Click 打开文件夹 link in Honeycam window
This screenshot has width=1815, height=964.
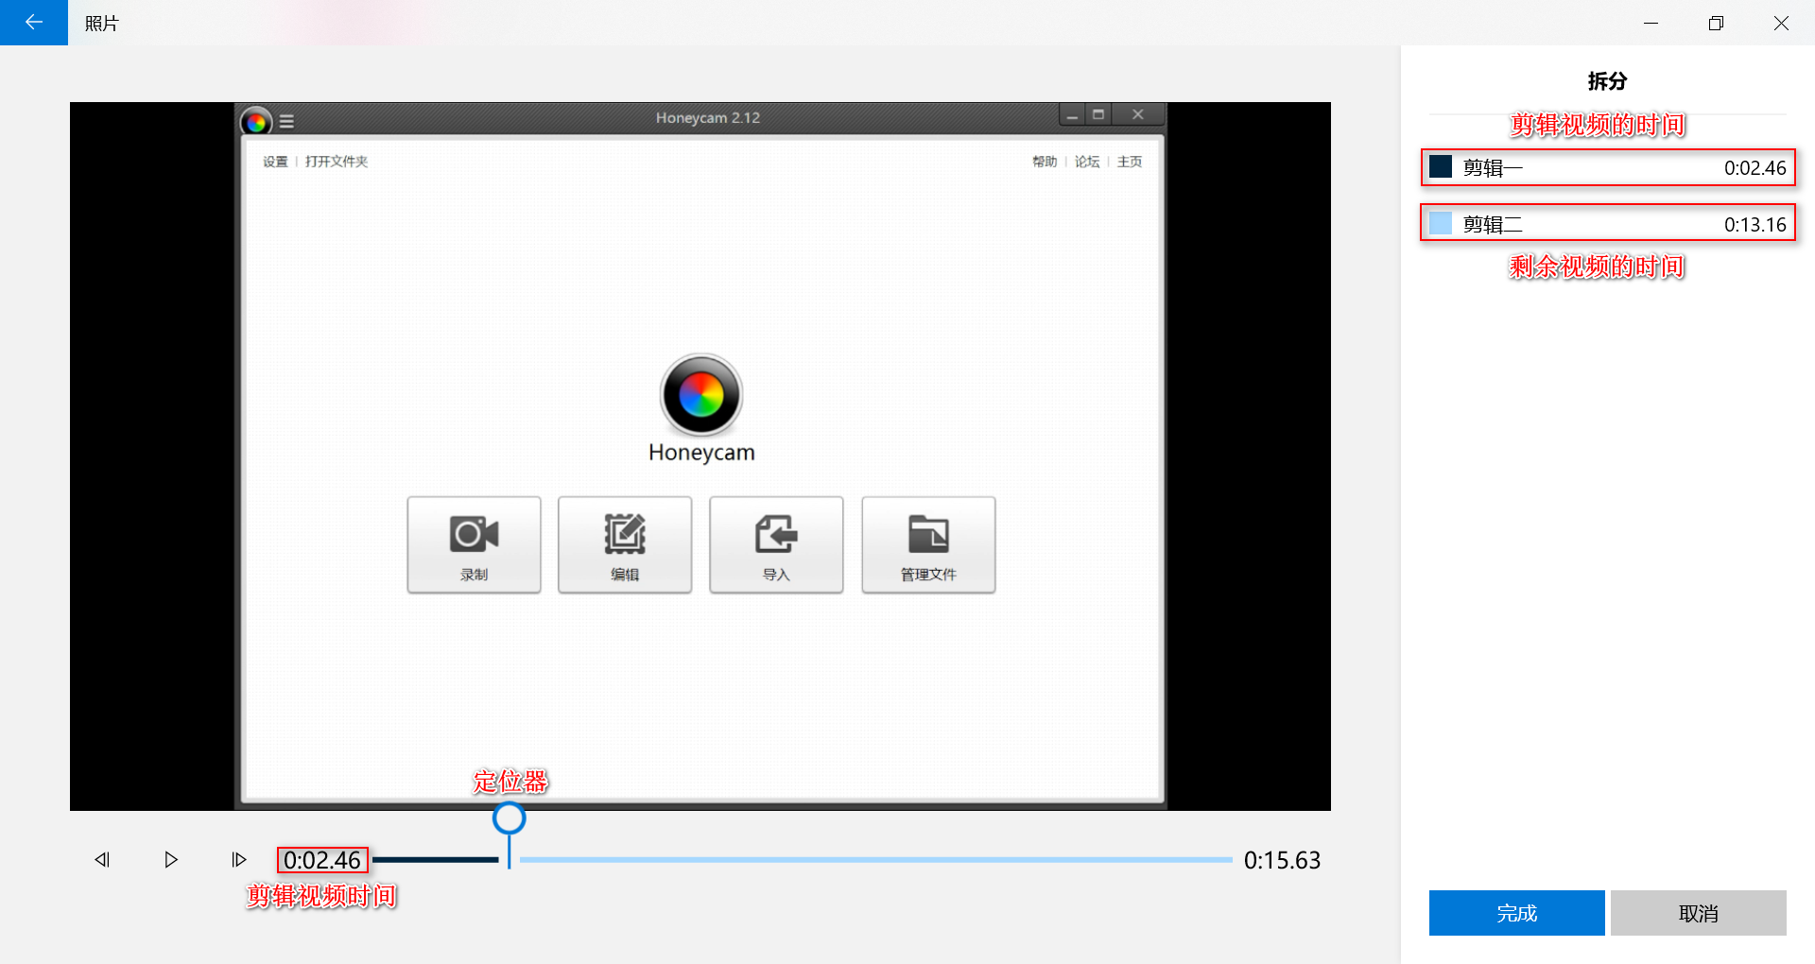pos(337,162)
